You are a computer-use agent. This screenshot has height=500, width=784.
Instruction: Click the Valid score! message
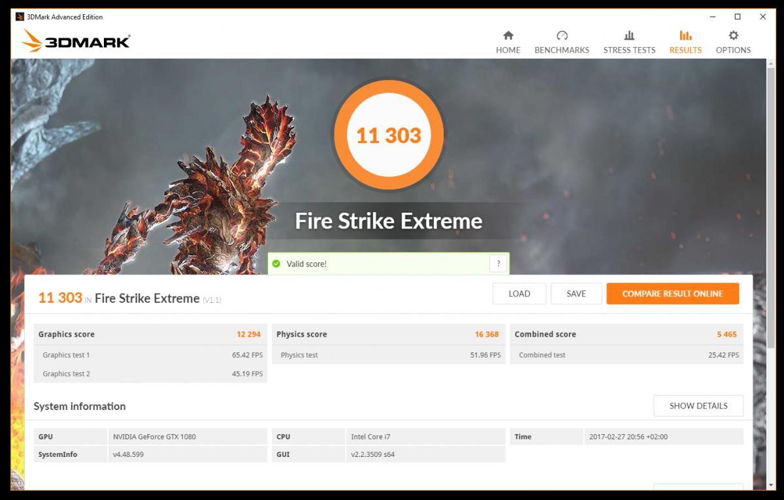(308, 264)
